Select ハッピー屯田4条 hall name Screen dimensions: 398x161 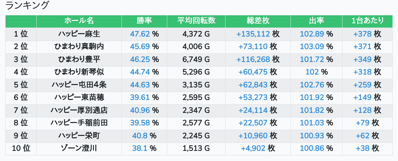coord(79,85)
